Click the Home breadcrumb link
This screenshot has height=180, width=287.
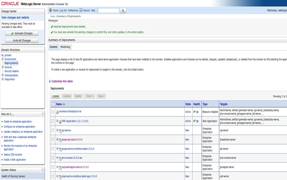pos(53,16)
